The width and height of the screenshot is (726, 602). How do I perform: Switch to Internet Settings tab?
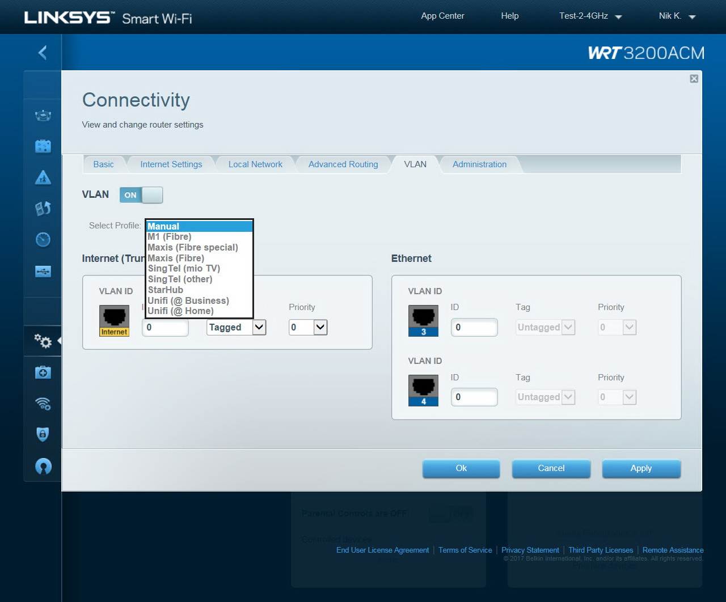click(x=171, y=164)
